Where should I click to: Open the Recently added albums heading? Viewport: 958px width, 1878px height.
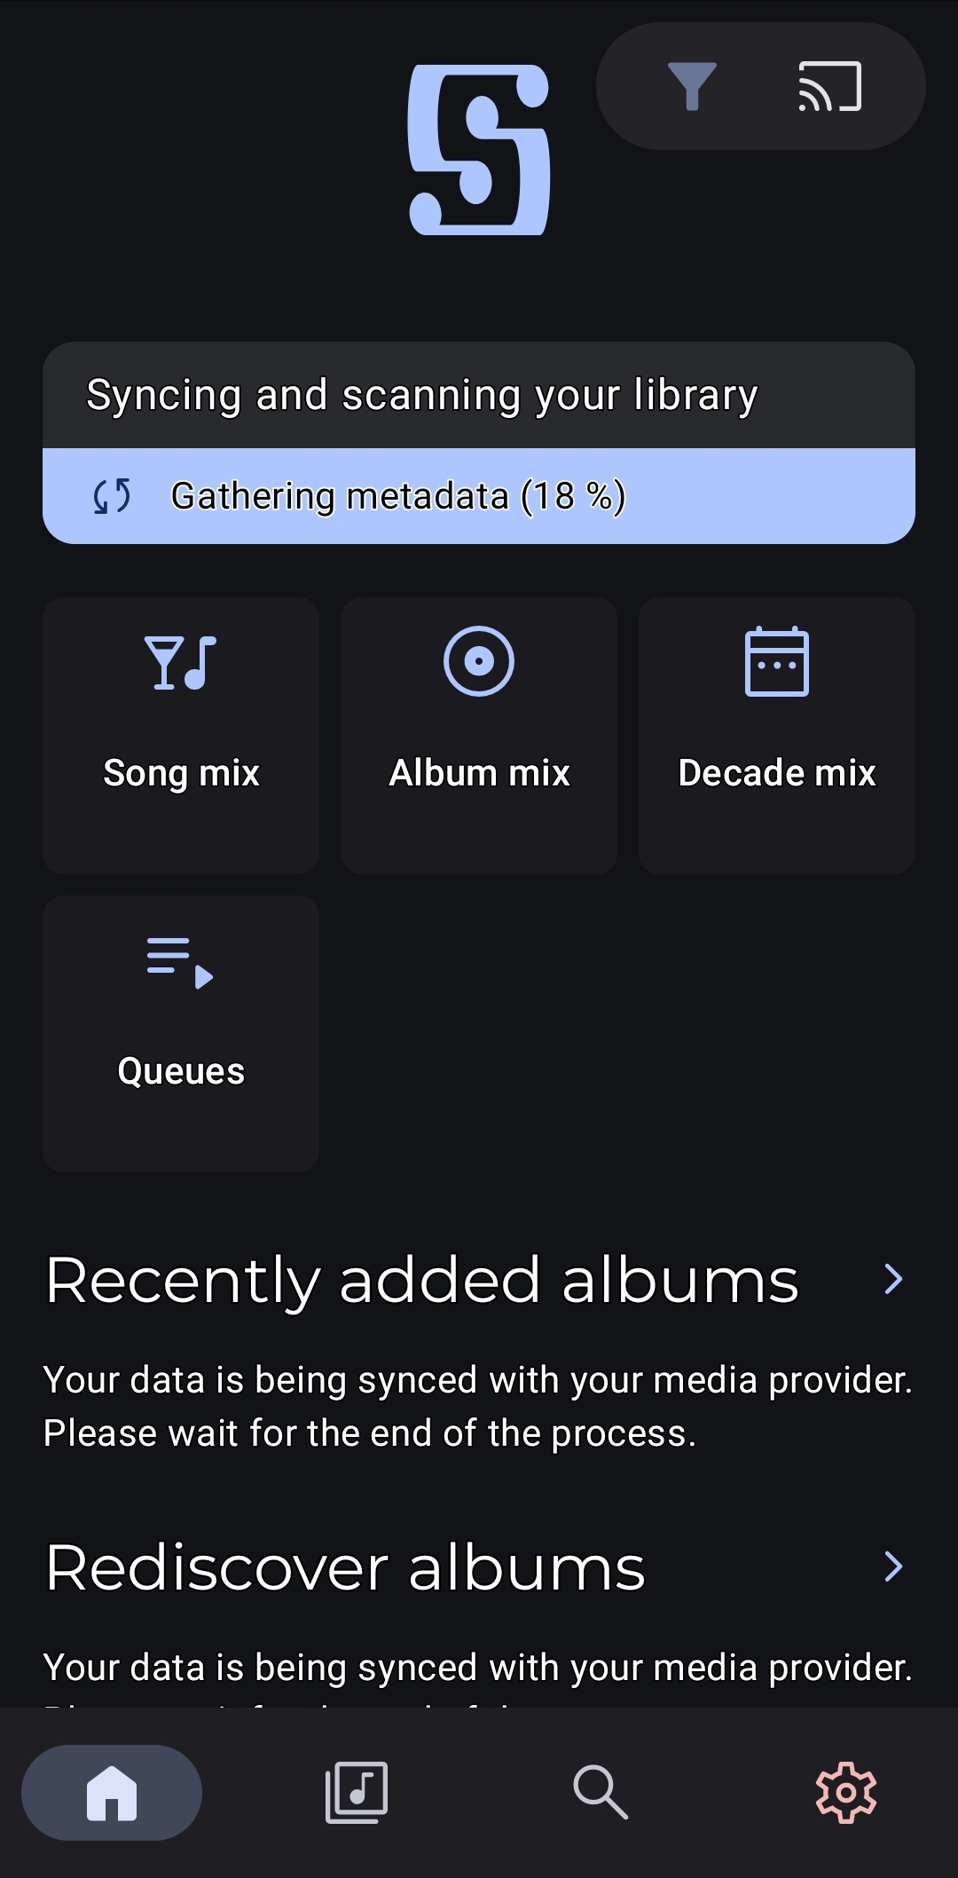tap(422, 1280)
